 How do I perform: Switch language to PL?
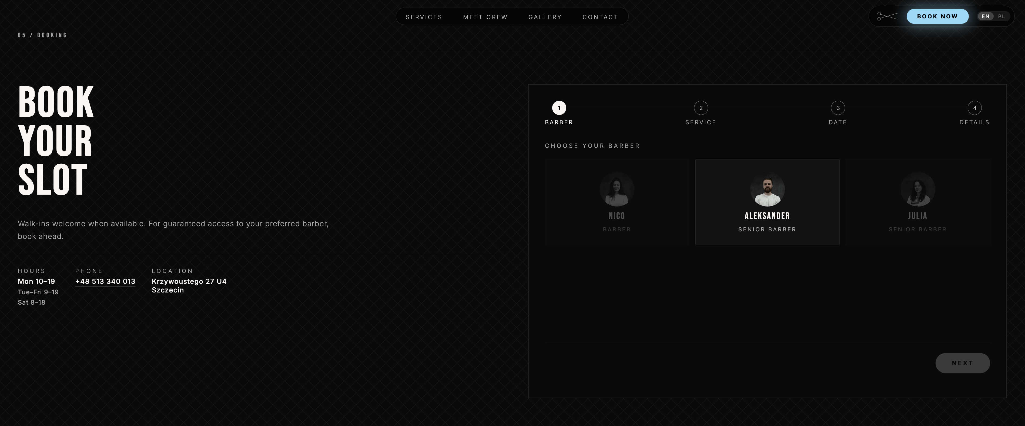pyautogui.click(x=1001, y=16)
